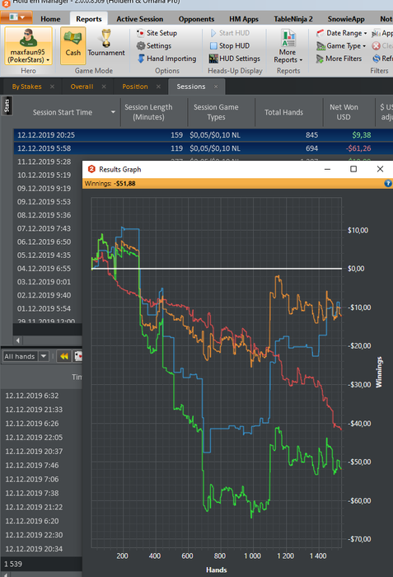Go to the Active Session tab
The image size is (393, 577).
140,19
